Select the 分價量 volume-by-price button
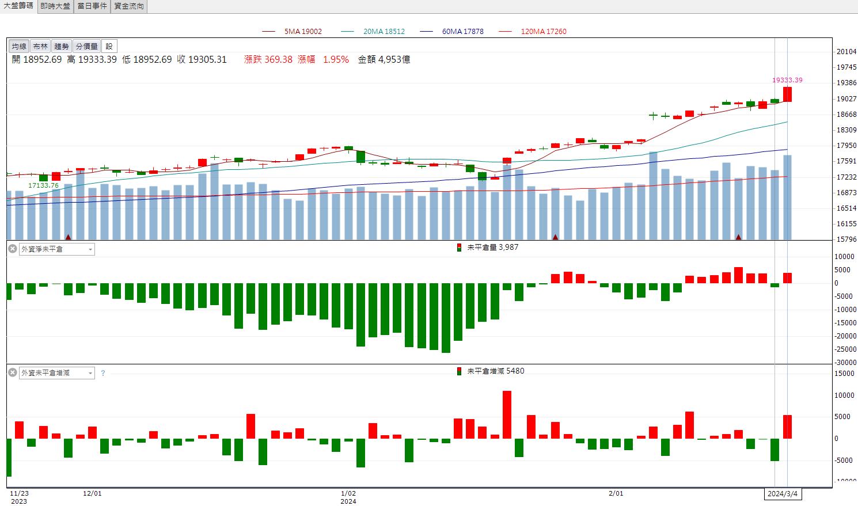Viewport: 858px width, 506px height. [87, 47]
